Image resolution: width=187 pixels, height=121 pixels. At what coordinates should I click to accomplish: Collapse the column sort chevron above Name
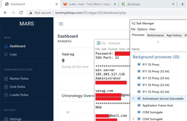[158, 42]
